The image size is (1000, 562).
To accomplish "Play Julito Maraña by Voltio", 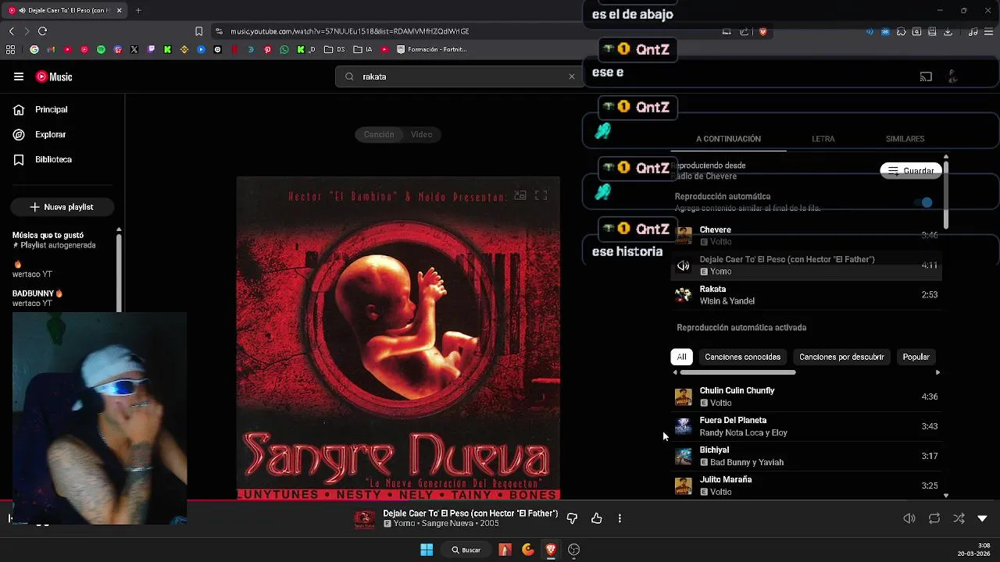I will point(807,486).
